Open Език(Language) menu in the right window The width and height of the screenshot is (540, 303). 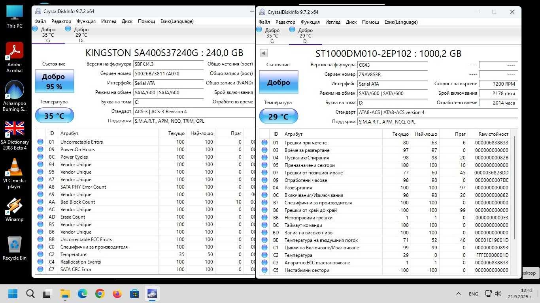pyautogui.click(x=401, y=22)
